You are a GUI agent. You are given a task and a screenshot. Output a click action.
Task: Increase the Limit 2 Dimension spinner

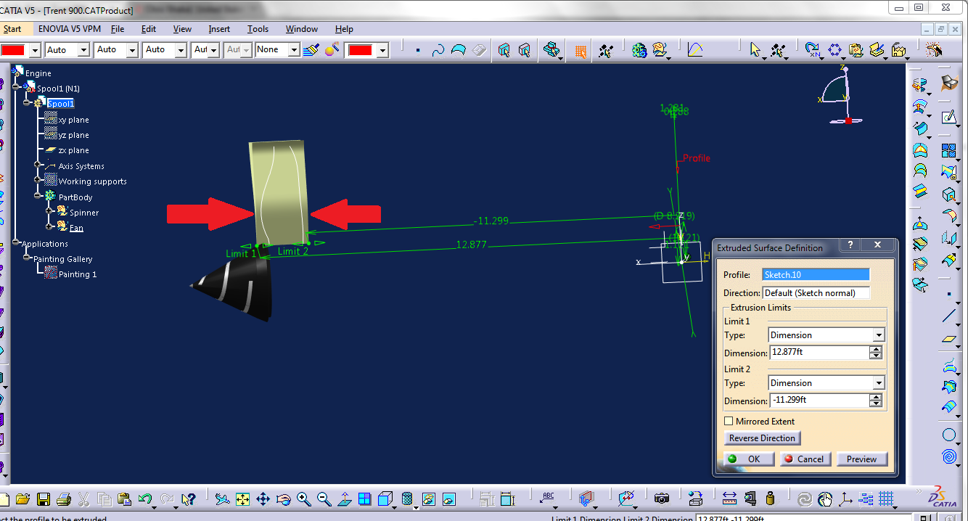[876, 397]
